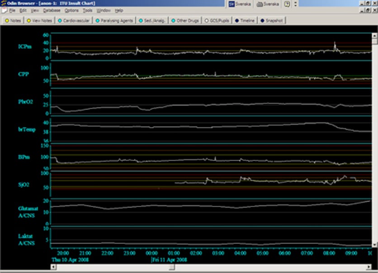378x273 pixels.
Task: Show GCS/Pupils data
Action: [x=217, y=21]
